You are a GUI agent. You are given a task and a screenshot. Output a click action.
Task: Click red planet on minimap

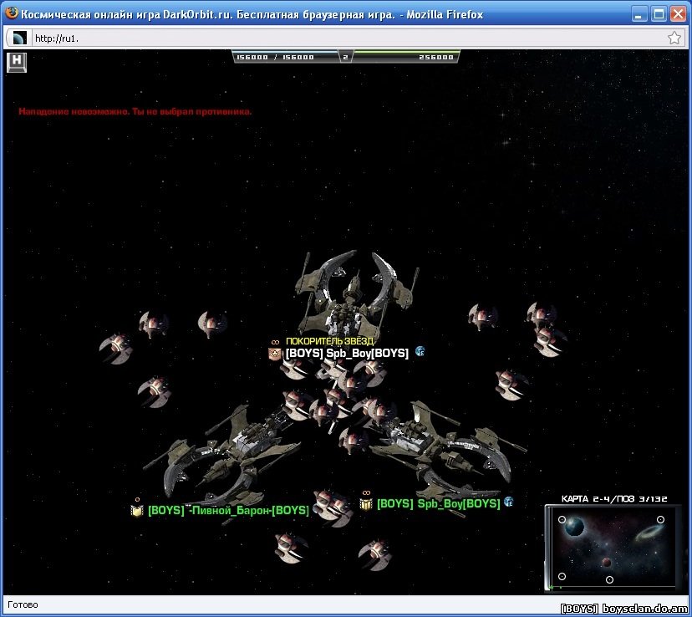pyautogui.click(x=607, y=563)
